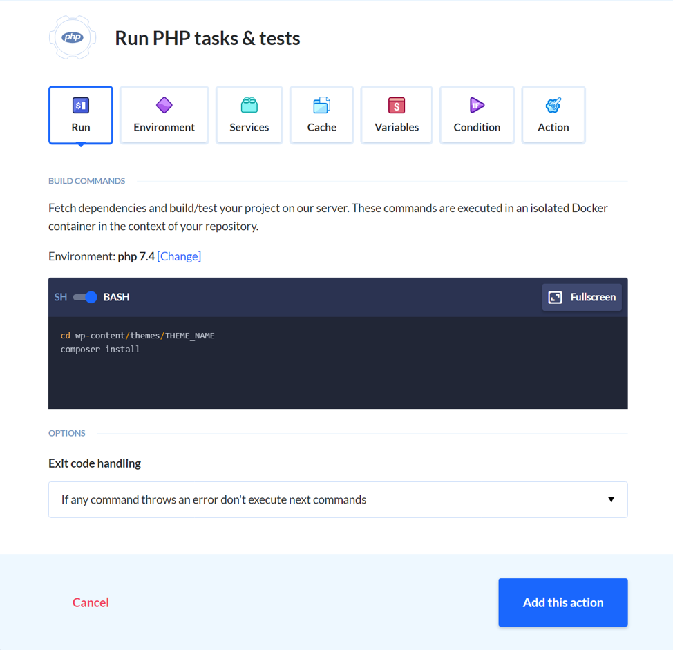
Task: Open the build commands editor in Fullscreen
Action: (581, 297)
